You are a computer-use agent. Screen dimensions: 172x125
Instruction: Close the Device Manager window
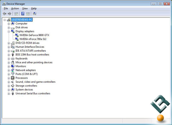click(x=167, y=4)
